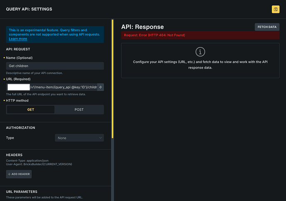Click the Name (Optional) label
The height and width of the screenshot is (201, 286).
(19, 58)
